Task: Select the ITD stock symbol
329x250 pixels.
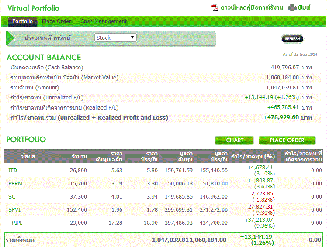Action: coord(13,171)
